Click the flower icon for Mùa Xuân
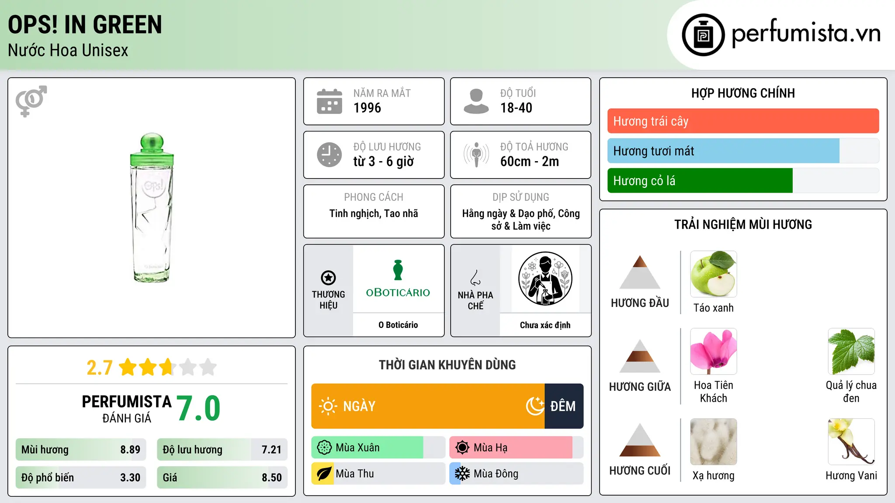895x503 pixels. coord(324,448)
